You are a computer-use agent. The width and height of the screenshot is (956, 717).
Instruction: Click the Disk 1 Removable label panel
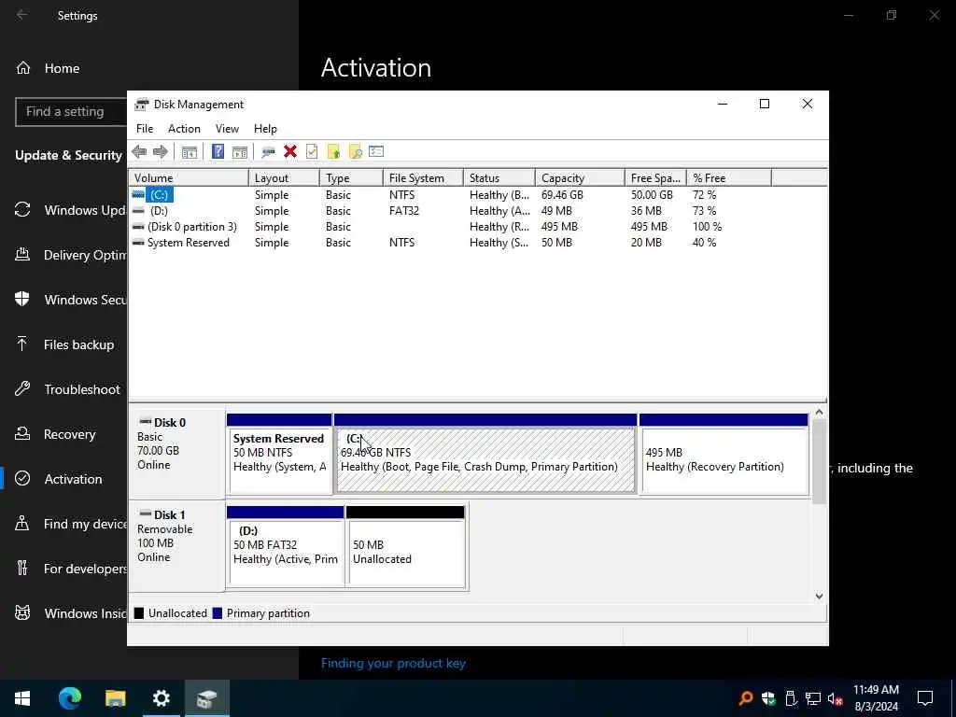176,545
